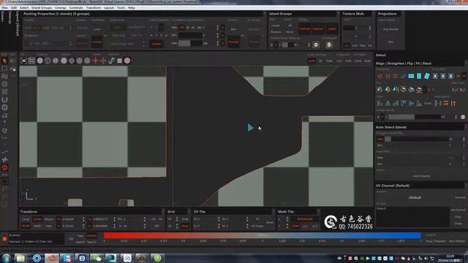Click the orange vertical arrow distribute icon
The height and width of the screenshot is (263, 468).
click(453, 104)
